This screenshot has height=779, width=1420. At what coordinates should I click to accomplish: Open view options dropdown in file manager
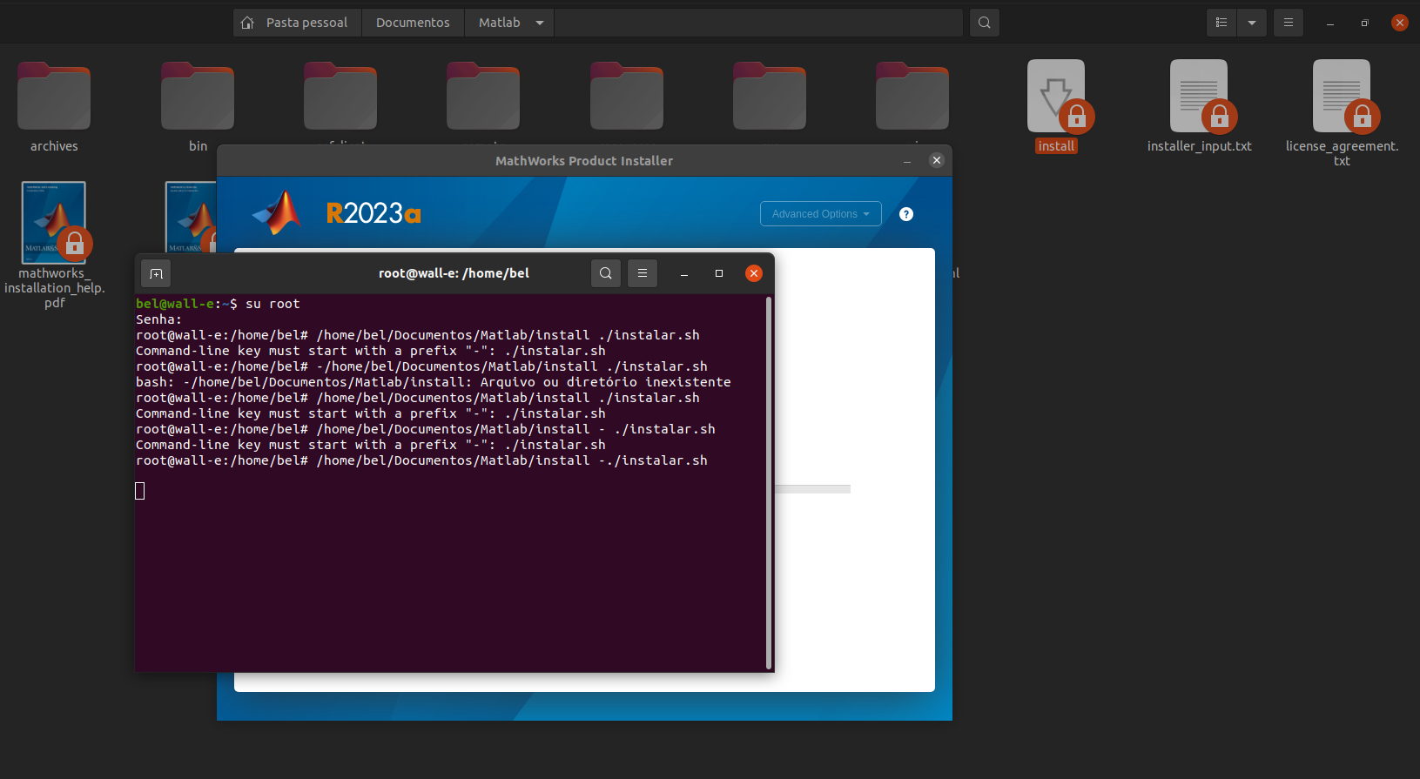point(1252,23)
